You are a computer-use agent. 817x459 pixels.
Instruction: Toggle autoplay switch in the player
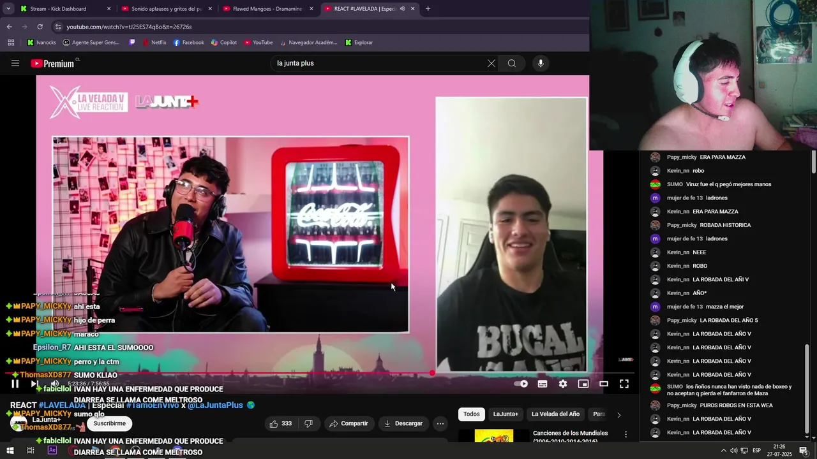(x=521, y=384)
